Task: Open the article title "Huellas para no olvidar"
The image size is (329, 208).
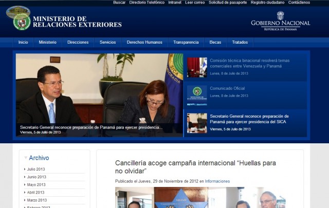Action: (x=195, y=167)
